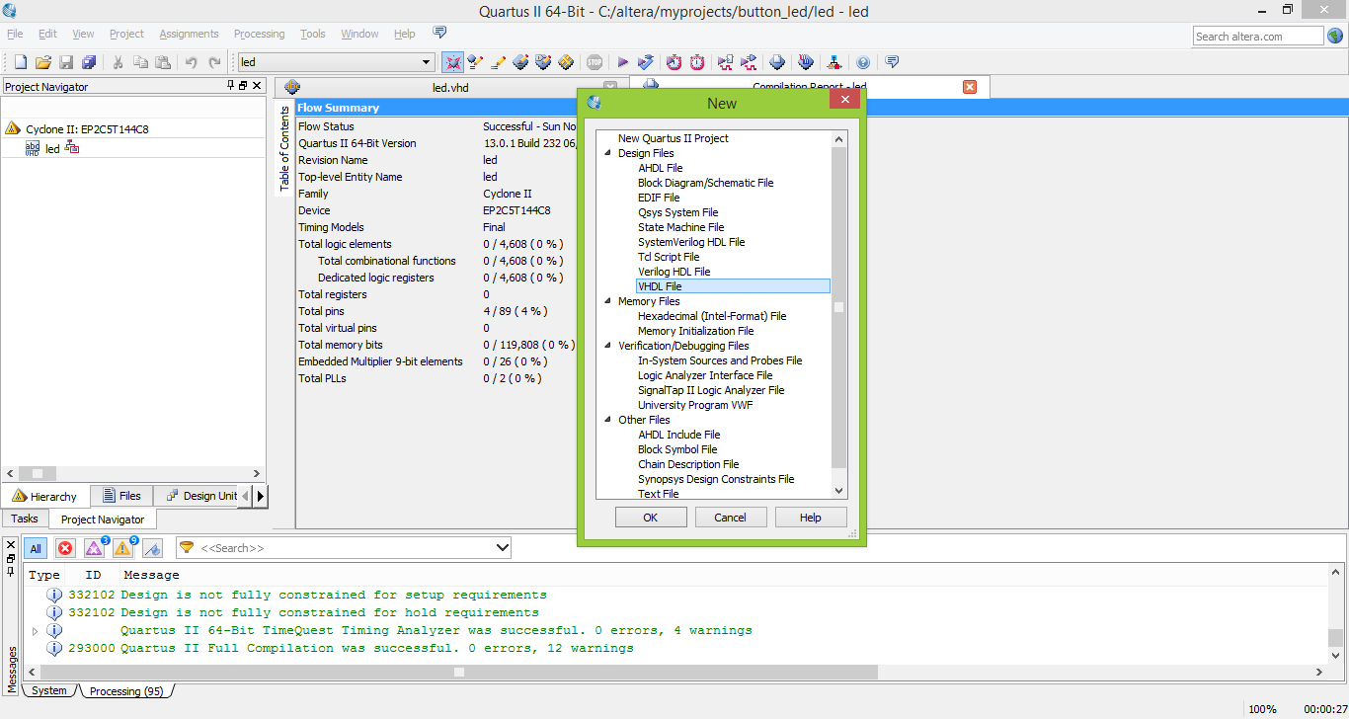Click the Start Analysis & Synthesis icon
1349x719 pixels.
coord(645,62)
